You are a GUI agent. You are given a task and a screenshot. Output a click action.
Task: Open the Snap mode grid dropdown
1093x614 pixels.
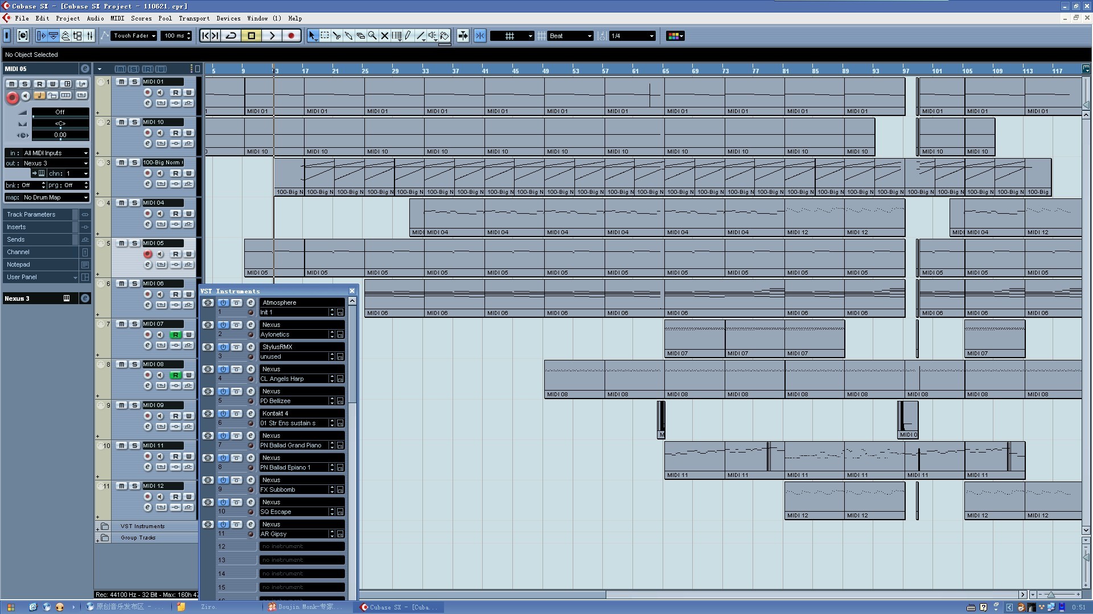click(512, 36)
